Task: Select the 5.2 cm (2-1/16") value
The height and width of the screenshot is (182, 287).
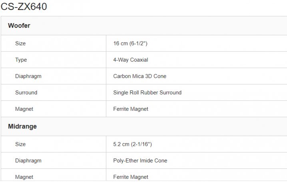Action: coord(133,144)
